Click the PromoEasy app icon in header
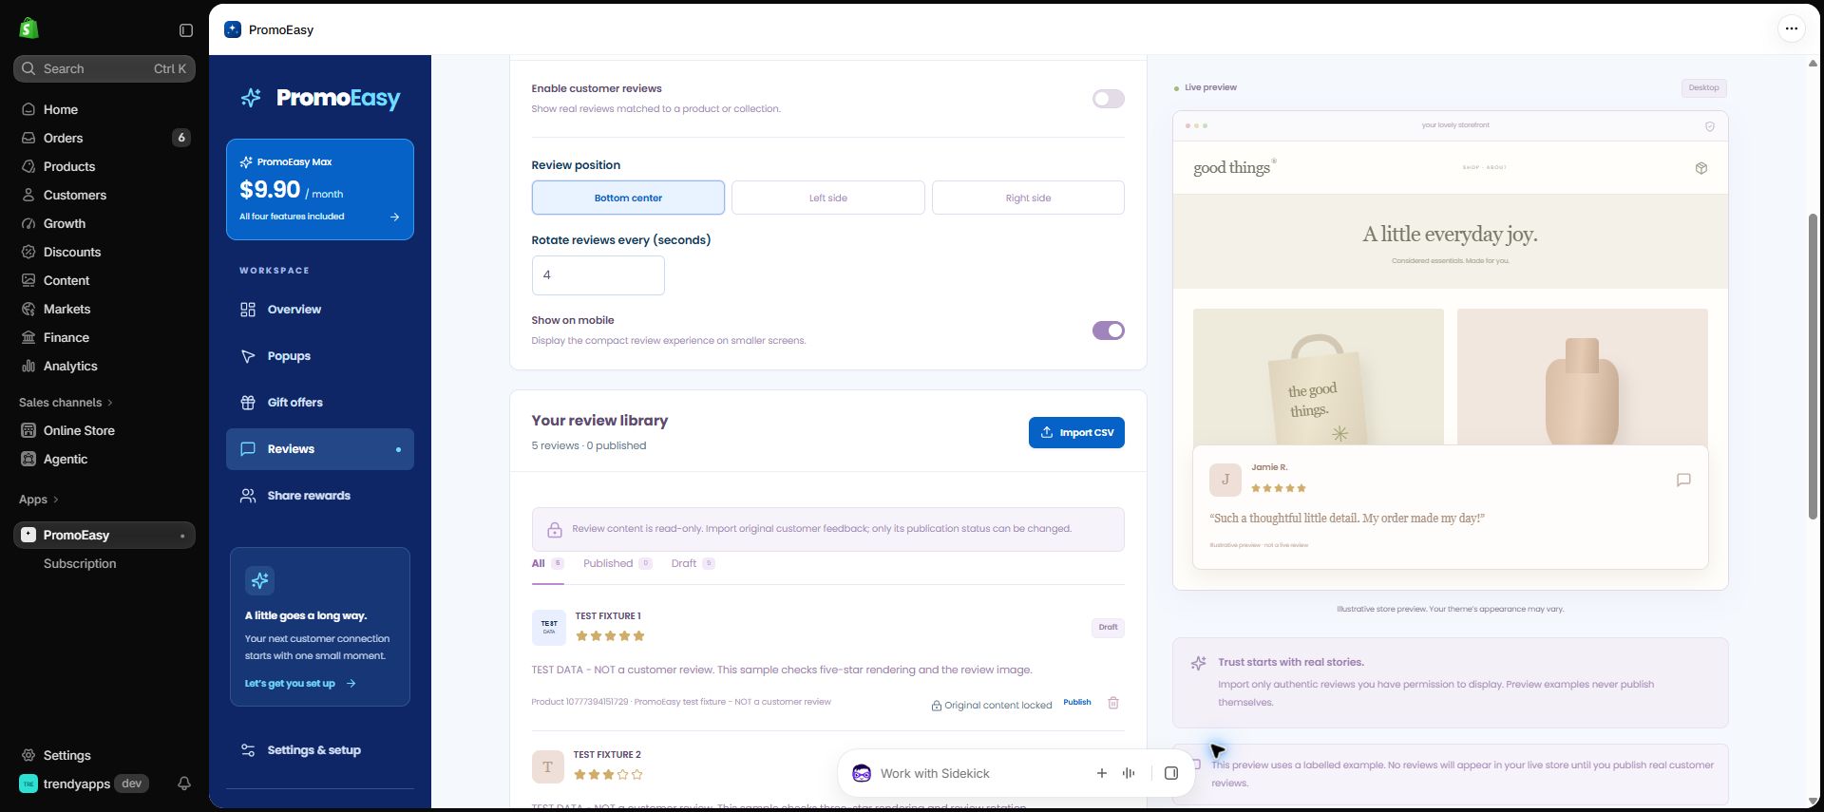This screenshot has width=1824, height=812. [x=233, y=29]
